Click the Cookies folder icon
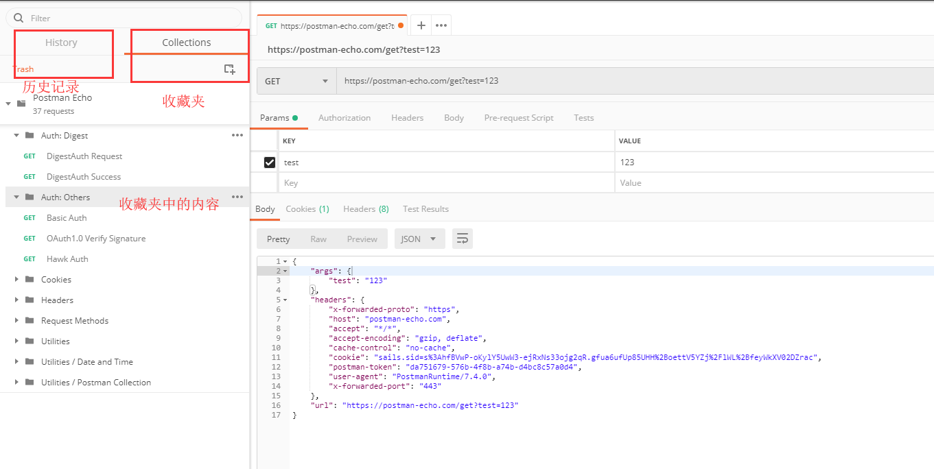The width and height of the screenshot is (934, 469). click(30, 279)
